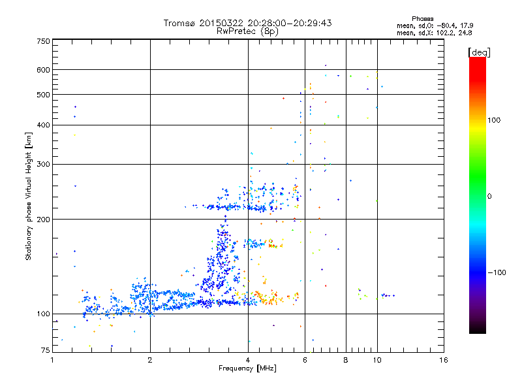Select the 'Phases' header text

pyautogui.click(x=422, y=19)
